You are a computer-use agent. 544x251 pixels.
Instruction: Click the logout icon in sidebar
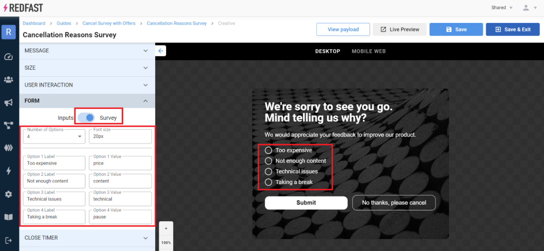point(8,240)
